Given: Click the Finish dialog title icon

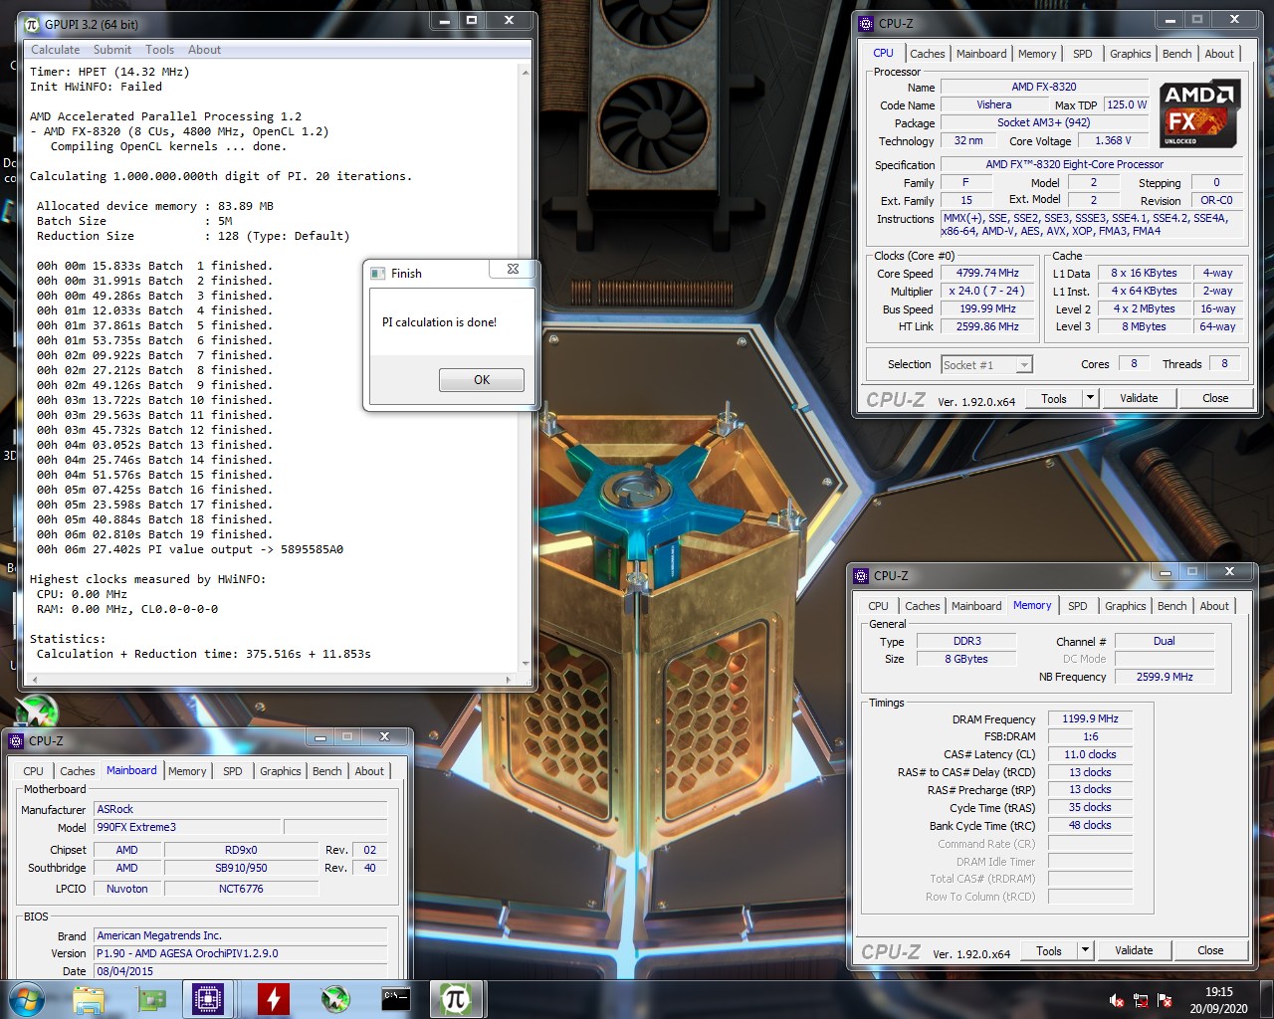Looking at the screenshot, I should [378, 273].
